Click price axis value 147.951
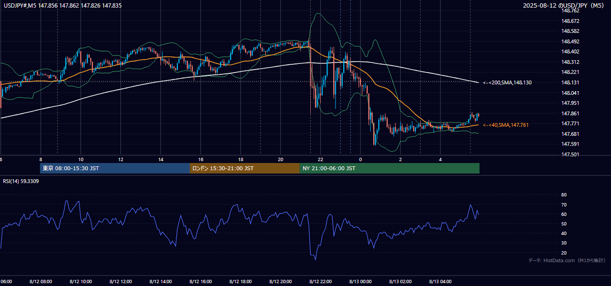 pyautogui.click(x=570, y=103)
